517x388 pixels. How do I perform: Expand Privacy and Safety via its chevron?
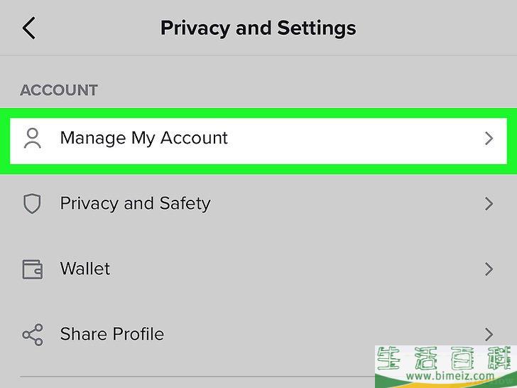489,204
